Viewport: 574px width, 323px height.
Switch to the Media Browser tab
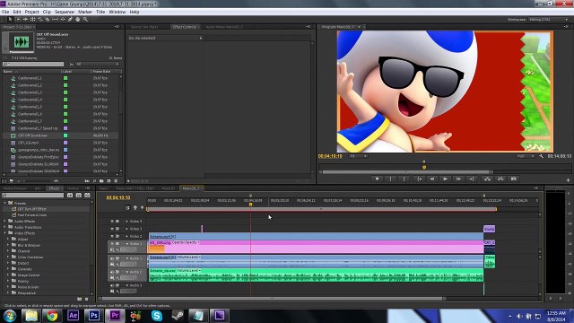click(x=15, y=188)
